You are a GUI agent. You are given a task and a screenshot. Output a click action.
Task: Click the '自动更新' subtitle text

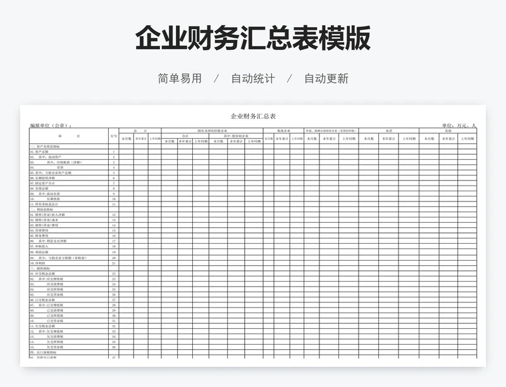point(326,79)
